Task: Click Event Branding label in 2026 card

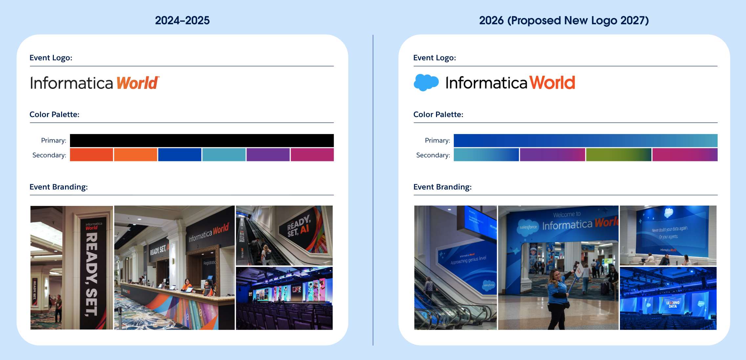Action: 443,187
